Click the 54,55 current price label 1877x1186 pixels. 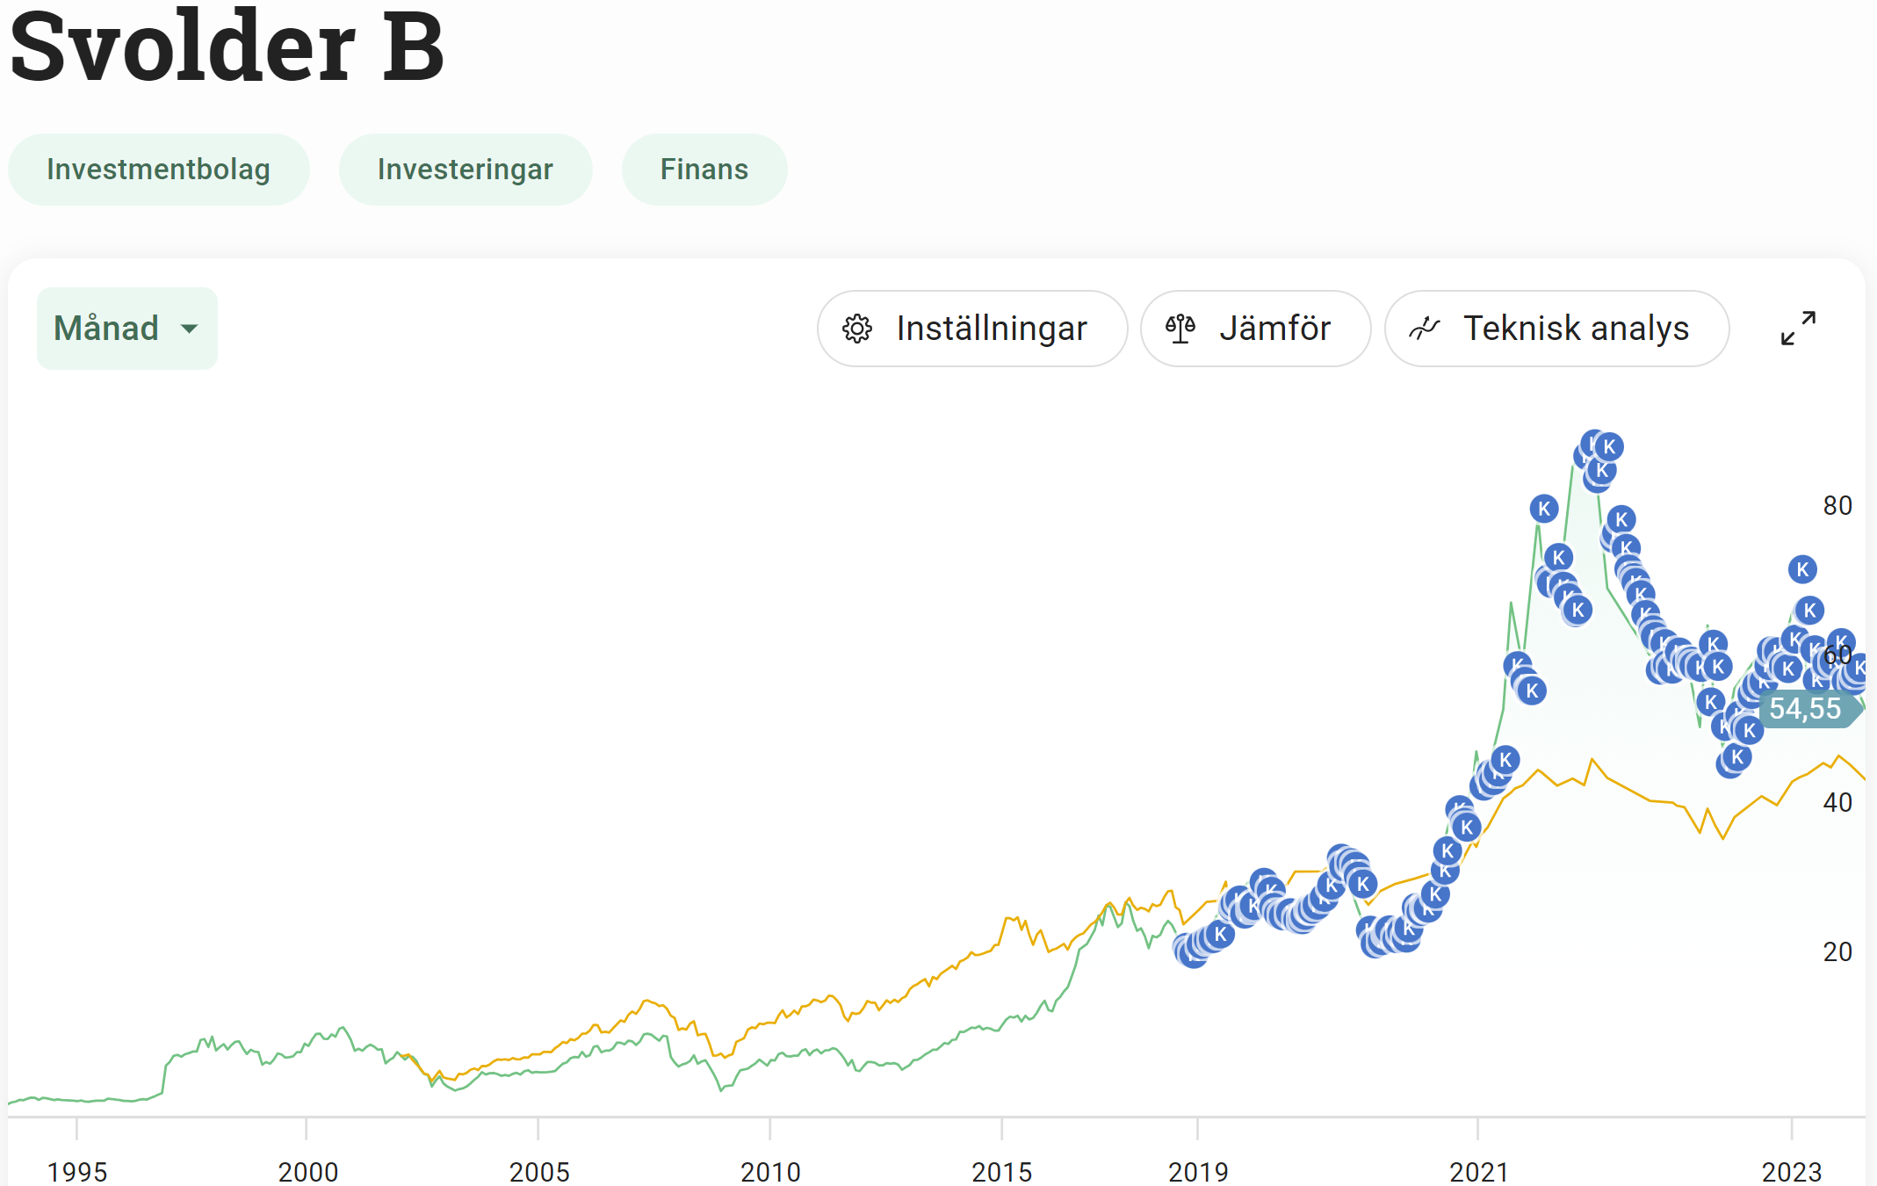click(1805, 708)
